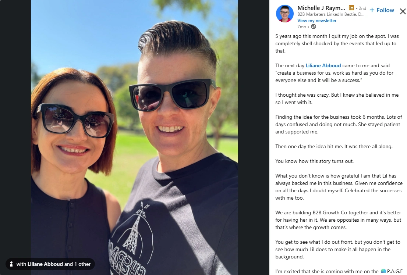Click the globe emoji before P.A.G.E
The image size is (407, 275).
pyautogui.click(x=383, y=271)
